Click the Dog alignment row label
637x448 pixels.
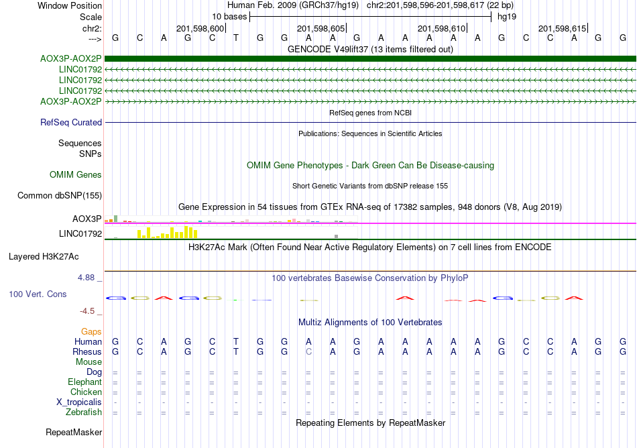point(95,372)
